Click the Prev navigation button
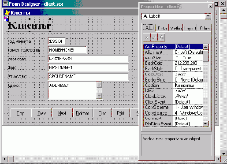 coord(41,113)
